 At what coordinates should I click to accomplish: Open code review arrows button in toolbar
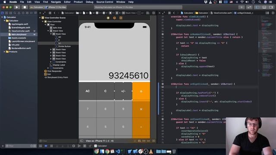(x=249, y=7)
